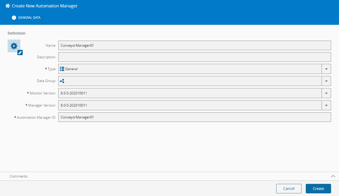Click the Create New Automation Manager title

pyautogui.click(x=45, y=6)
